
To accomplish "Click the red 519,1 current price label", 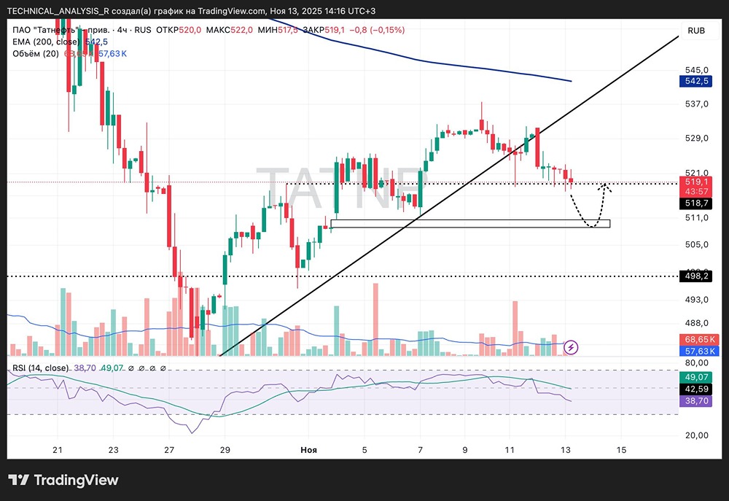I will 696,182.
